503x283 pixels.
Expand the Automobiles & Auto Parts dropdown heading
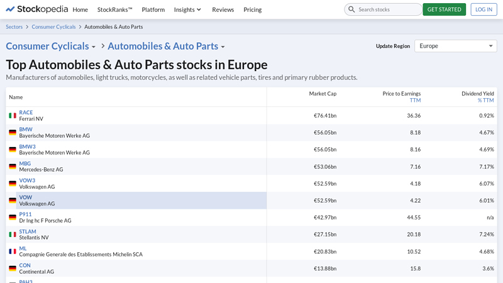point(166,46)
